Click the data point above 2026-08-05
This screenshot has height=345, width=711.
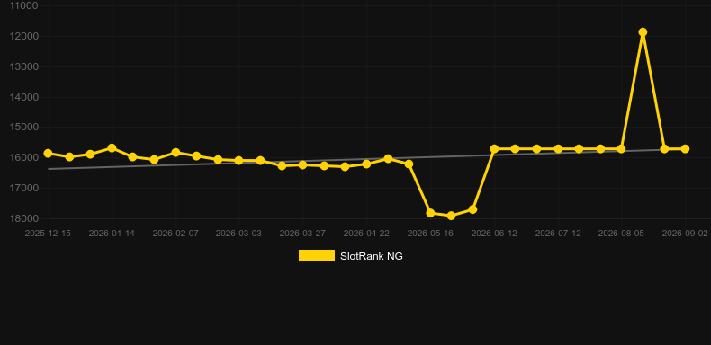coord(621,149)
